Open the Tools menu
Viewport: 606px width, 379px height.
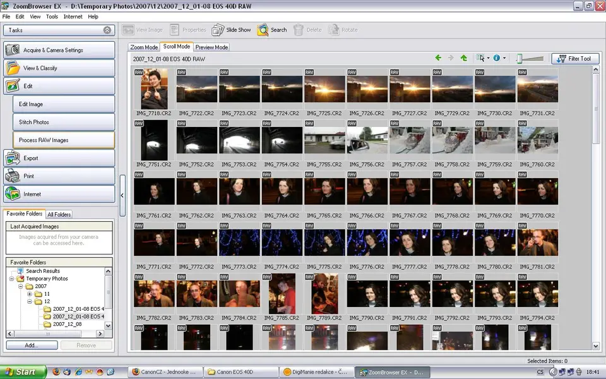(52, 16)
